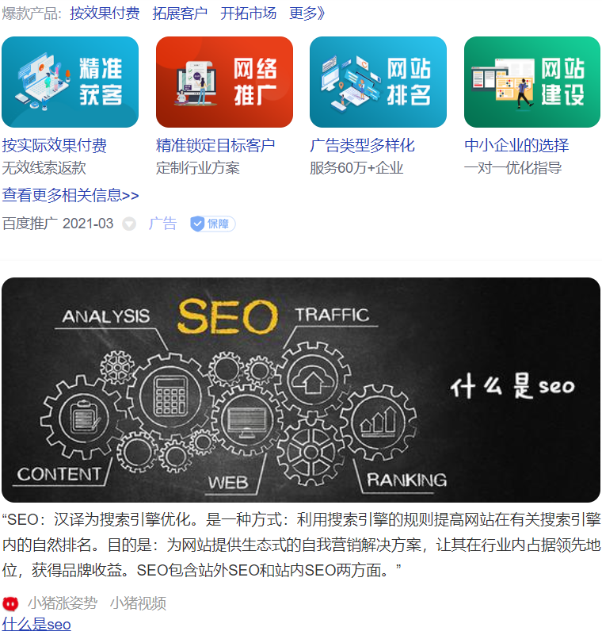Open the 网络推广 red banner tile

coord(224,82)
